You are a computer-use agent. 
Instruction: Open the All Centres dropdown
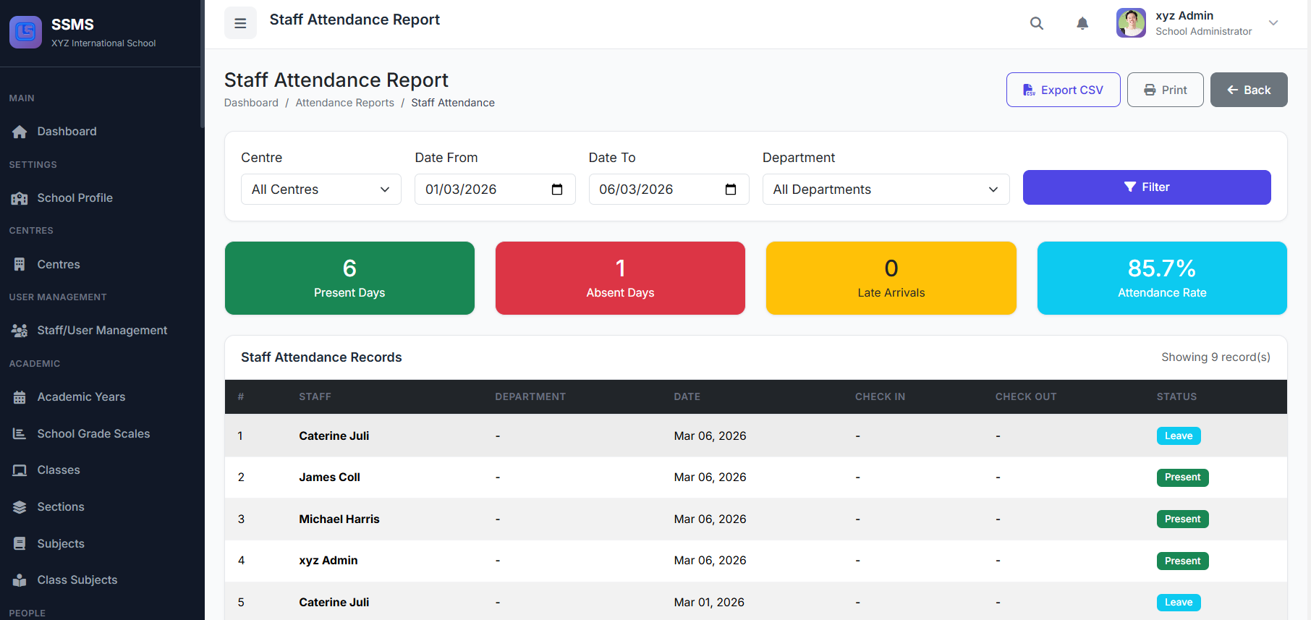click(321, 190)
